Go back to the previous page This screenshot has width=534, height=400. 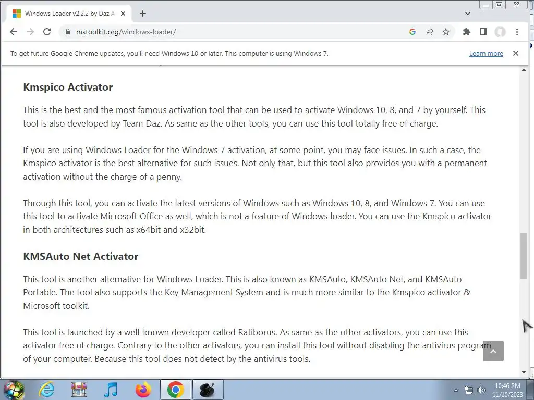[13, 32]
